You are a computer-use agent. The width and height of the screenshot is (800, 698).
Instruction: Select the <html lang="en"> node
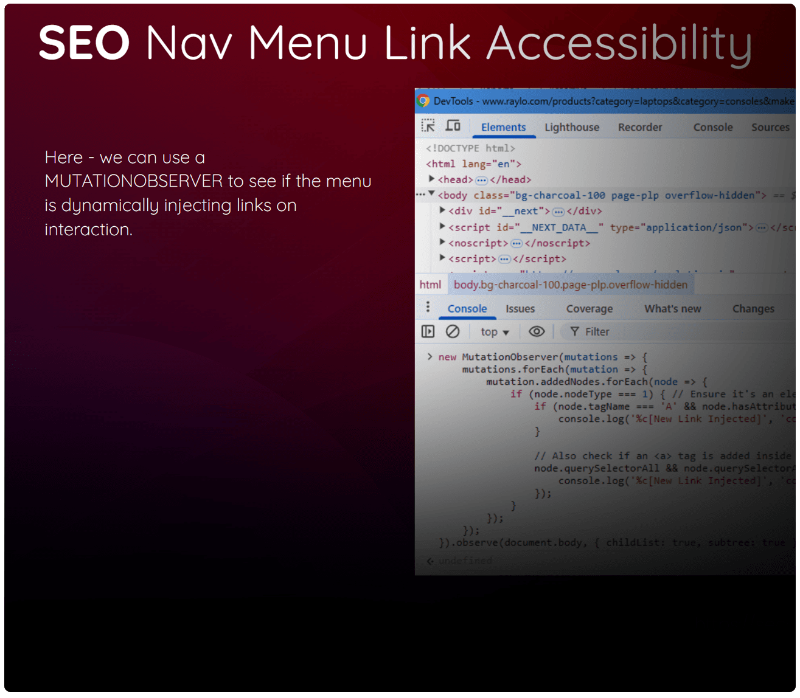coord(473,164)
